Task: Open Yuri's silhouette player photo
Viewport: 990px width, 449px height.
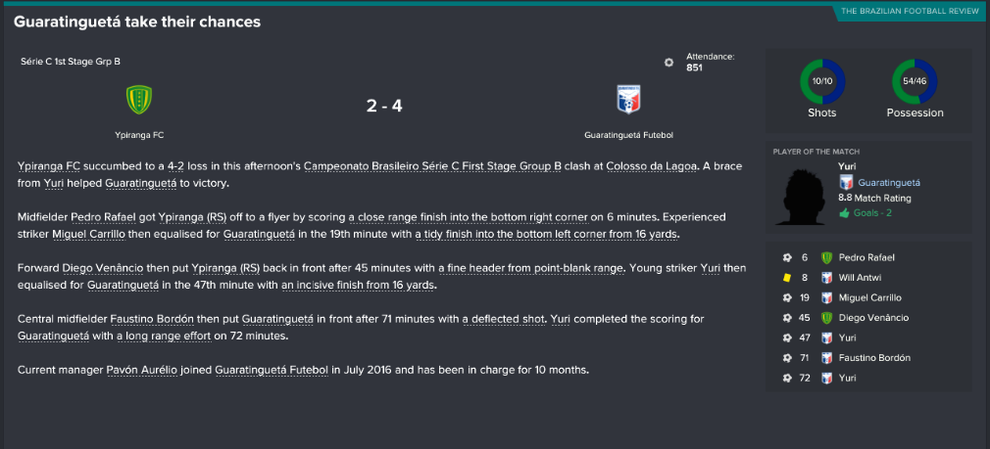Action: (x=803, y=196)
